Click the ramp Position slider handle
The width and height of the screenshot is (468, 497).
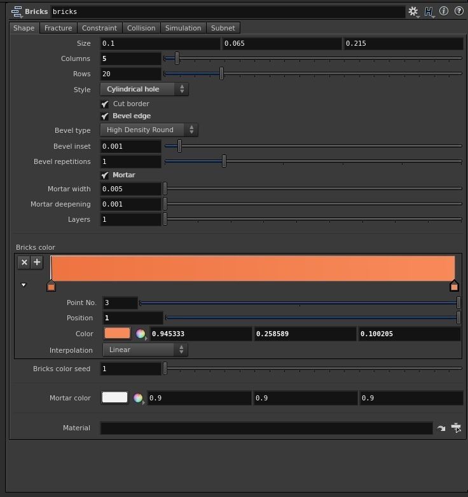458,318
